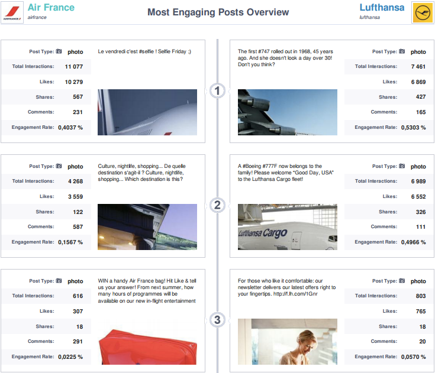Screen dimensions: 435x373
Task: Select Likes value 10 279
Action: (x=74, y=82)
